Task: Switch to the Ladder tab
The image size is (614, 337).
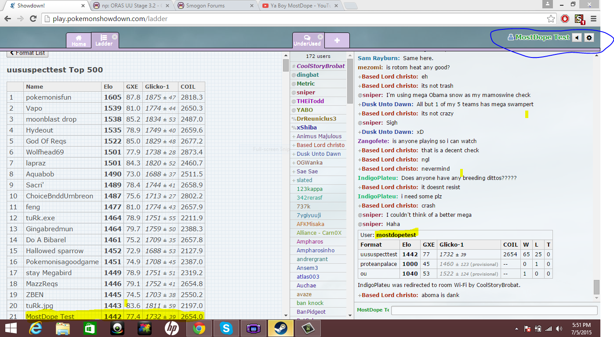Action: [104, 40]
